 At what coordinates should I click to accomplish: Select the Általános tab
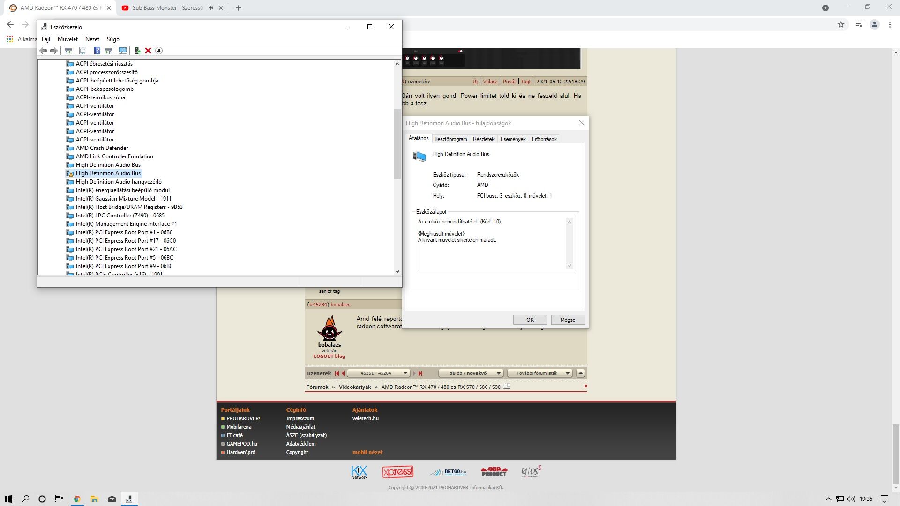419,138
